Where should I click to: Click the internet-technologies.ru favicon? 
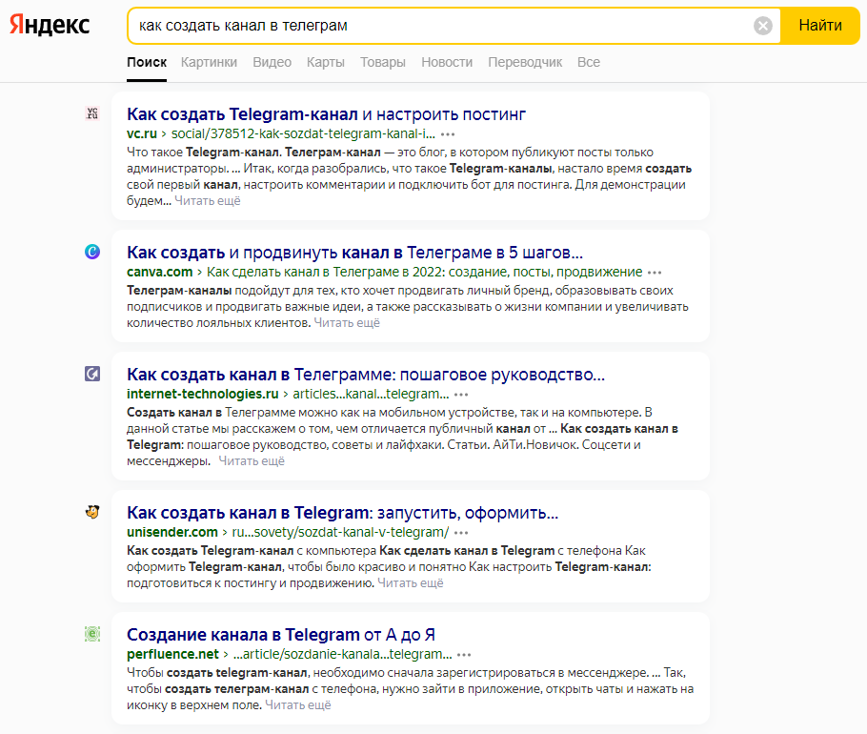coord(92,374)
